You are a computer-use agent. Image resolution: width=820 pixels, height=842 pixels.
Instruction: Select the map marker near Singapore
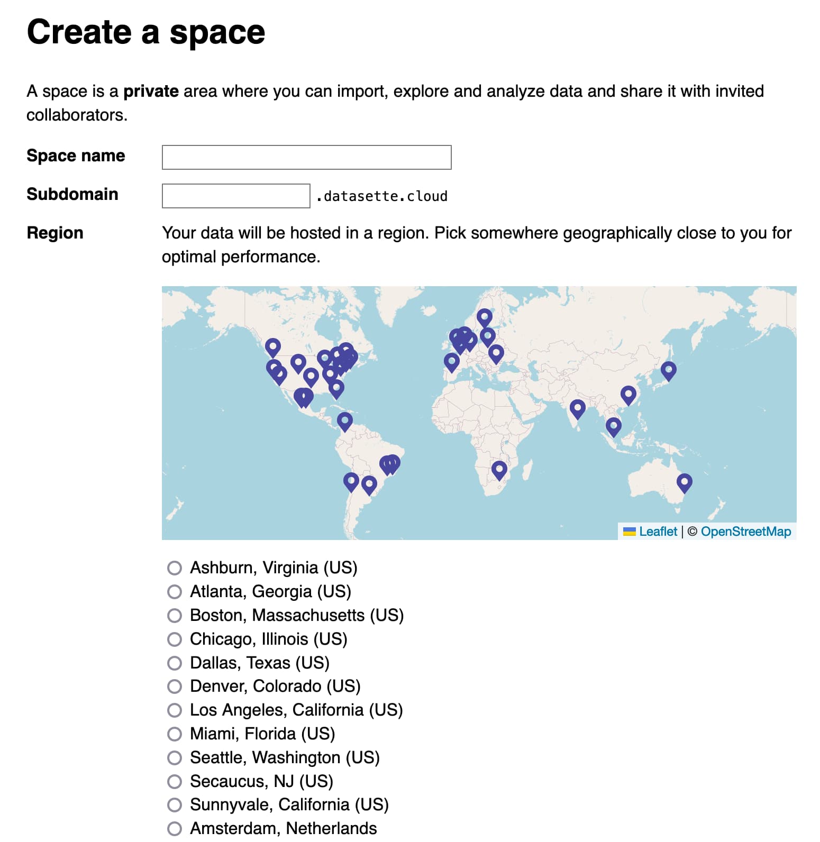coord(613,427)
